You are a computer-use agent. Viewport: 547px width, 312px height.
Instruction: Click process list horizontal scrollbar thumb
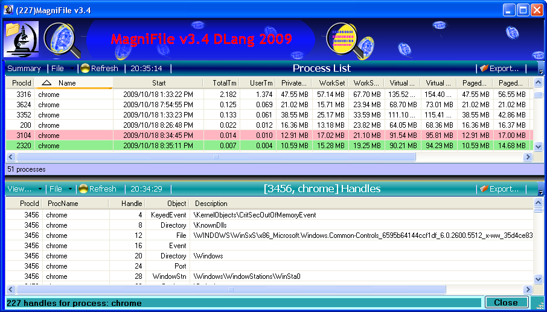tap(216, 157)
